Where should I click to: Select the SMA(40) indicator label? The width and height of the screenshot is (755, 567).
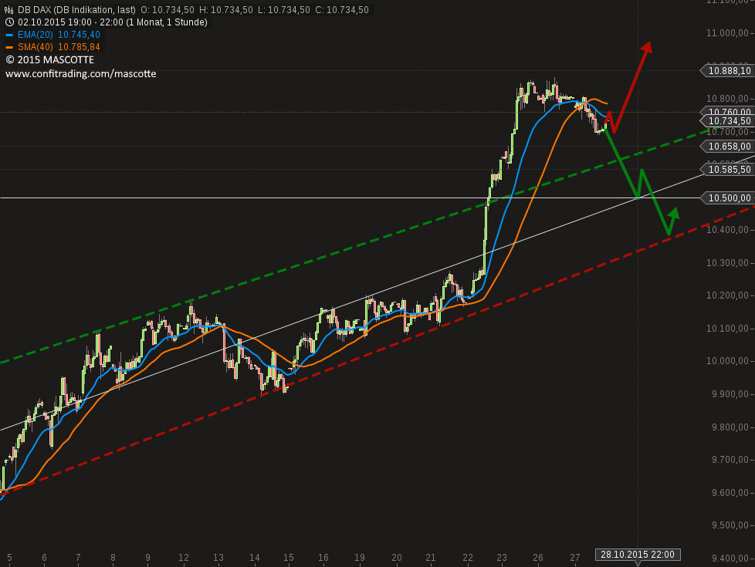pyautogui.click(x=36, y=47)
